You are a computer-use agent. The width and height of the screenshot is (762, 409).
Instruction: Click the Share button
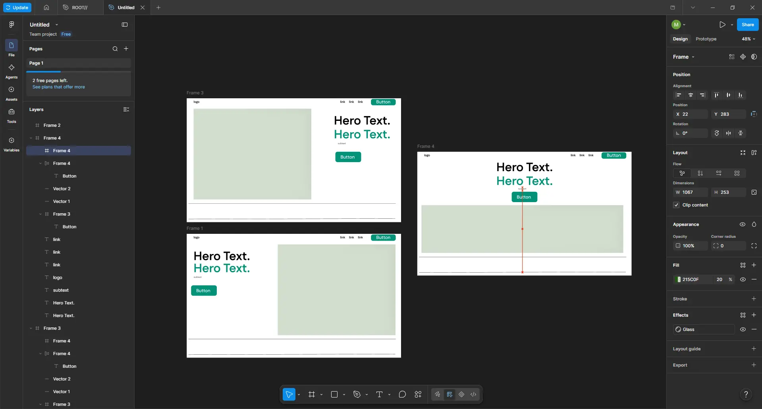pos(748,25)
